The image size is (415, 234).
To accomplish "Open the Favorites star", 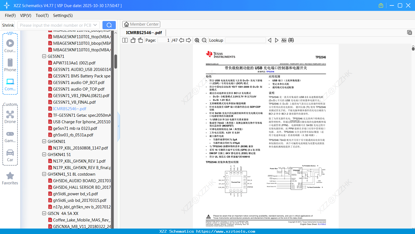I will [10, 178].
